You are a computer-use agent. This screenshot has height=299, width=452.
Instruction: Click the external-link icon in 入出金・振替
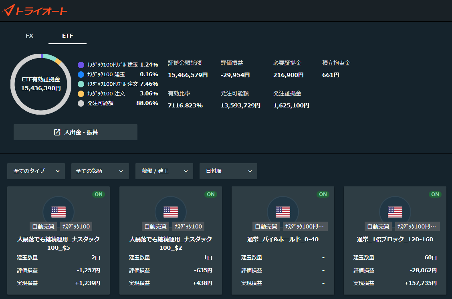click(57, 132)
